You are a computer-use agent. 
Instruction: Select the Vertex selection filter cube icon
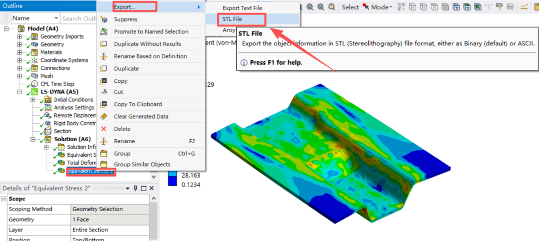[x=413, y=7]
